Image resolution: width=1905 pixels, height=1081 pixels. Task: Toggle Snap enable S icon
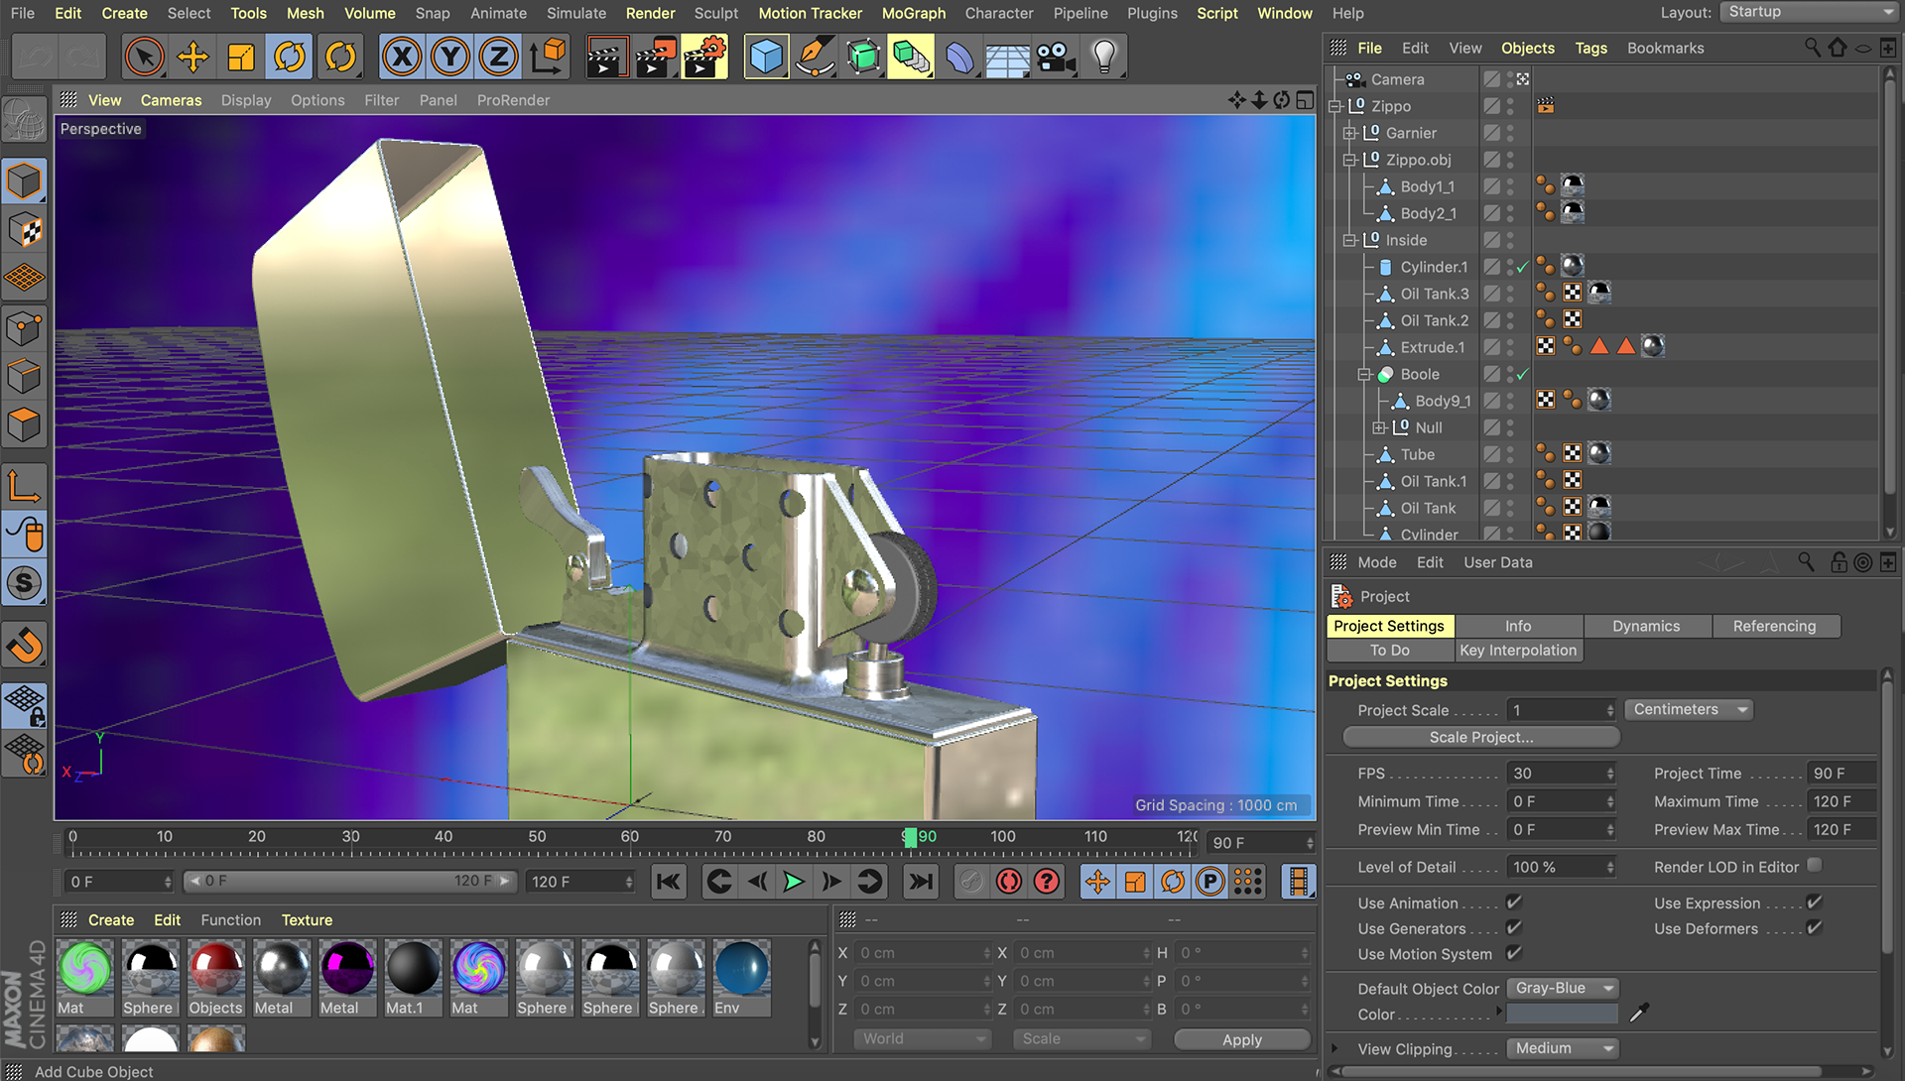[25, 583]
